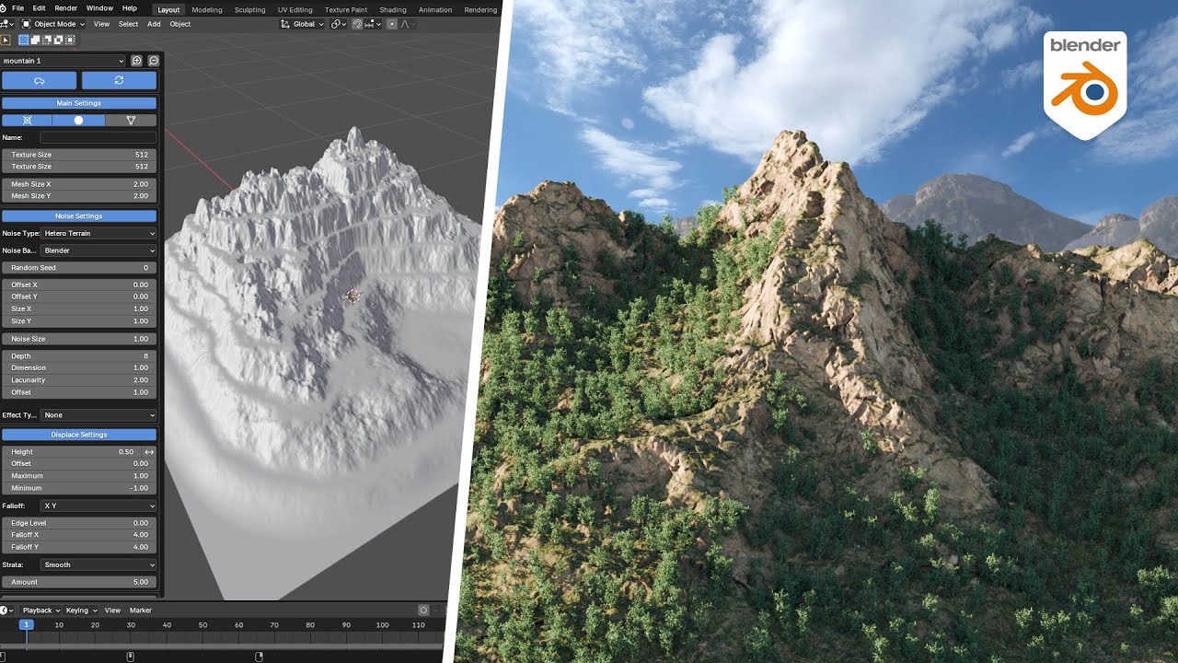Open the Keying dropdown in timeline

click(80, 610)
